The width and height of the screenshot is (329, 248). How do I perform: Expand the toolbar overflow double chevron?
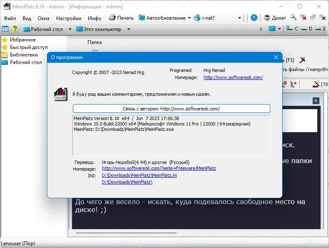(261, 29)
